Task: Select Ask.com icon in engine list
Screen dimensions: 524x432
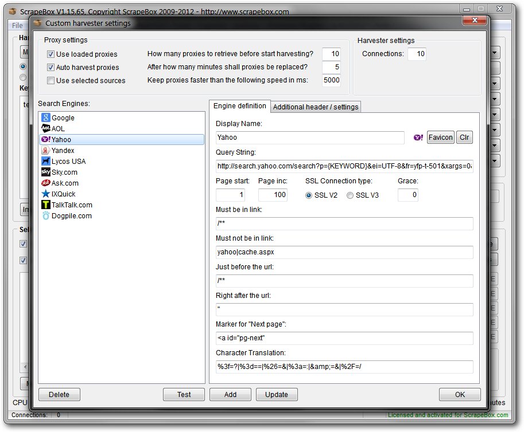Action: (x=46, y=183)
